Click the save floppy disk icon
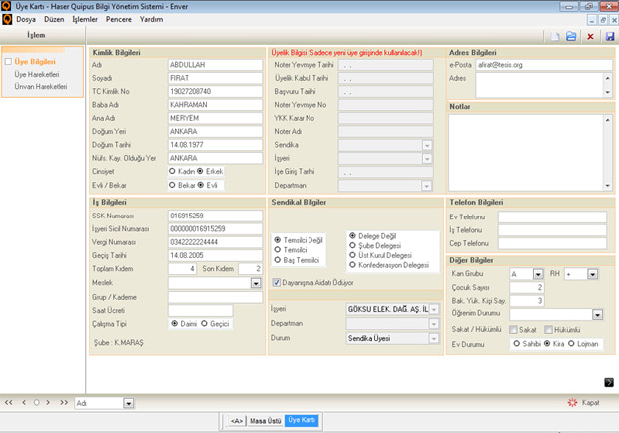 coord(608,36)
